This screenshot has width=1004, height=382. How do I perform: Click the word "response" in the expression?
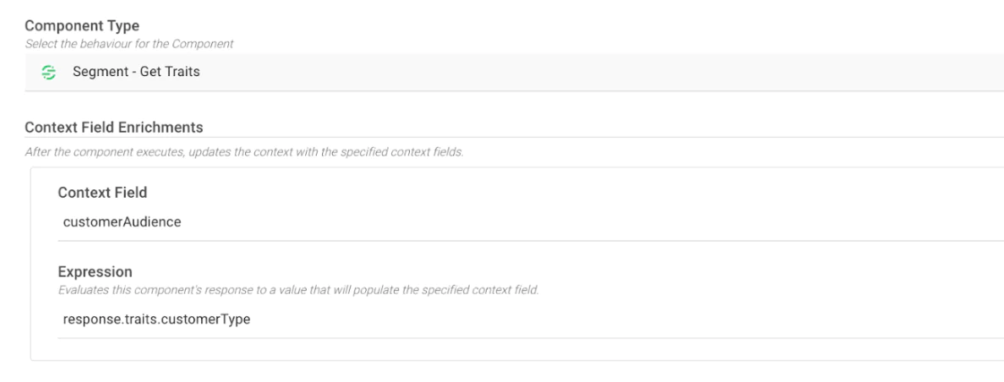pos(89,319)
